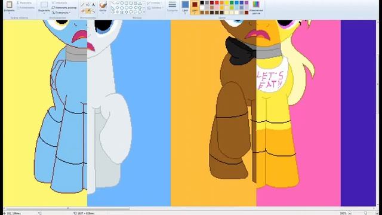Open the line Size (Толщина) dropdown

point(172,7)
